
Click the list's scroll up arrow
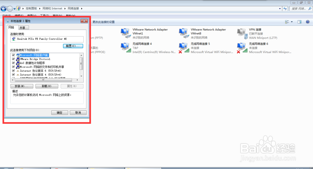point(81,55)
